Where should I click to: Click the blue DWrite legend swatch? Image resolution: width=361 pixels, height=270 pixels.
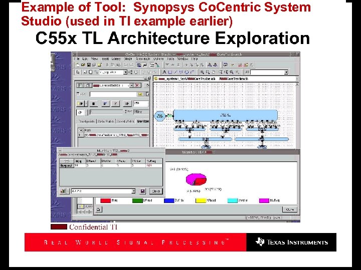tap(169, 200)
